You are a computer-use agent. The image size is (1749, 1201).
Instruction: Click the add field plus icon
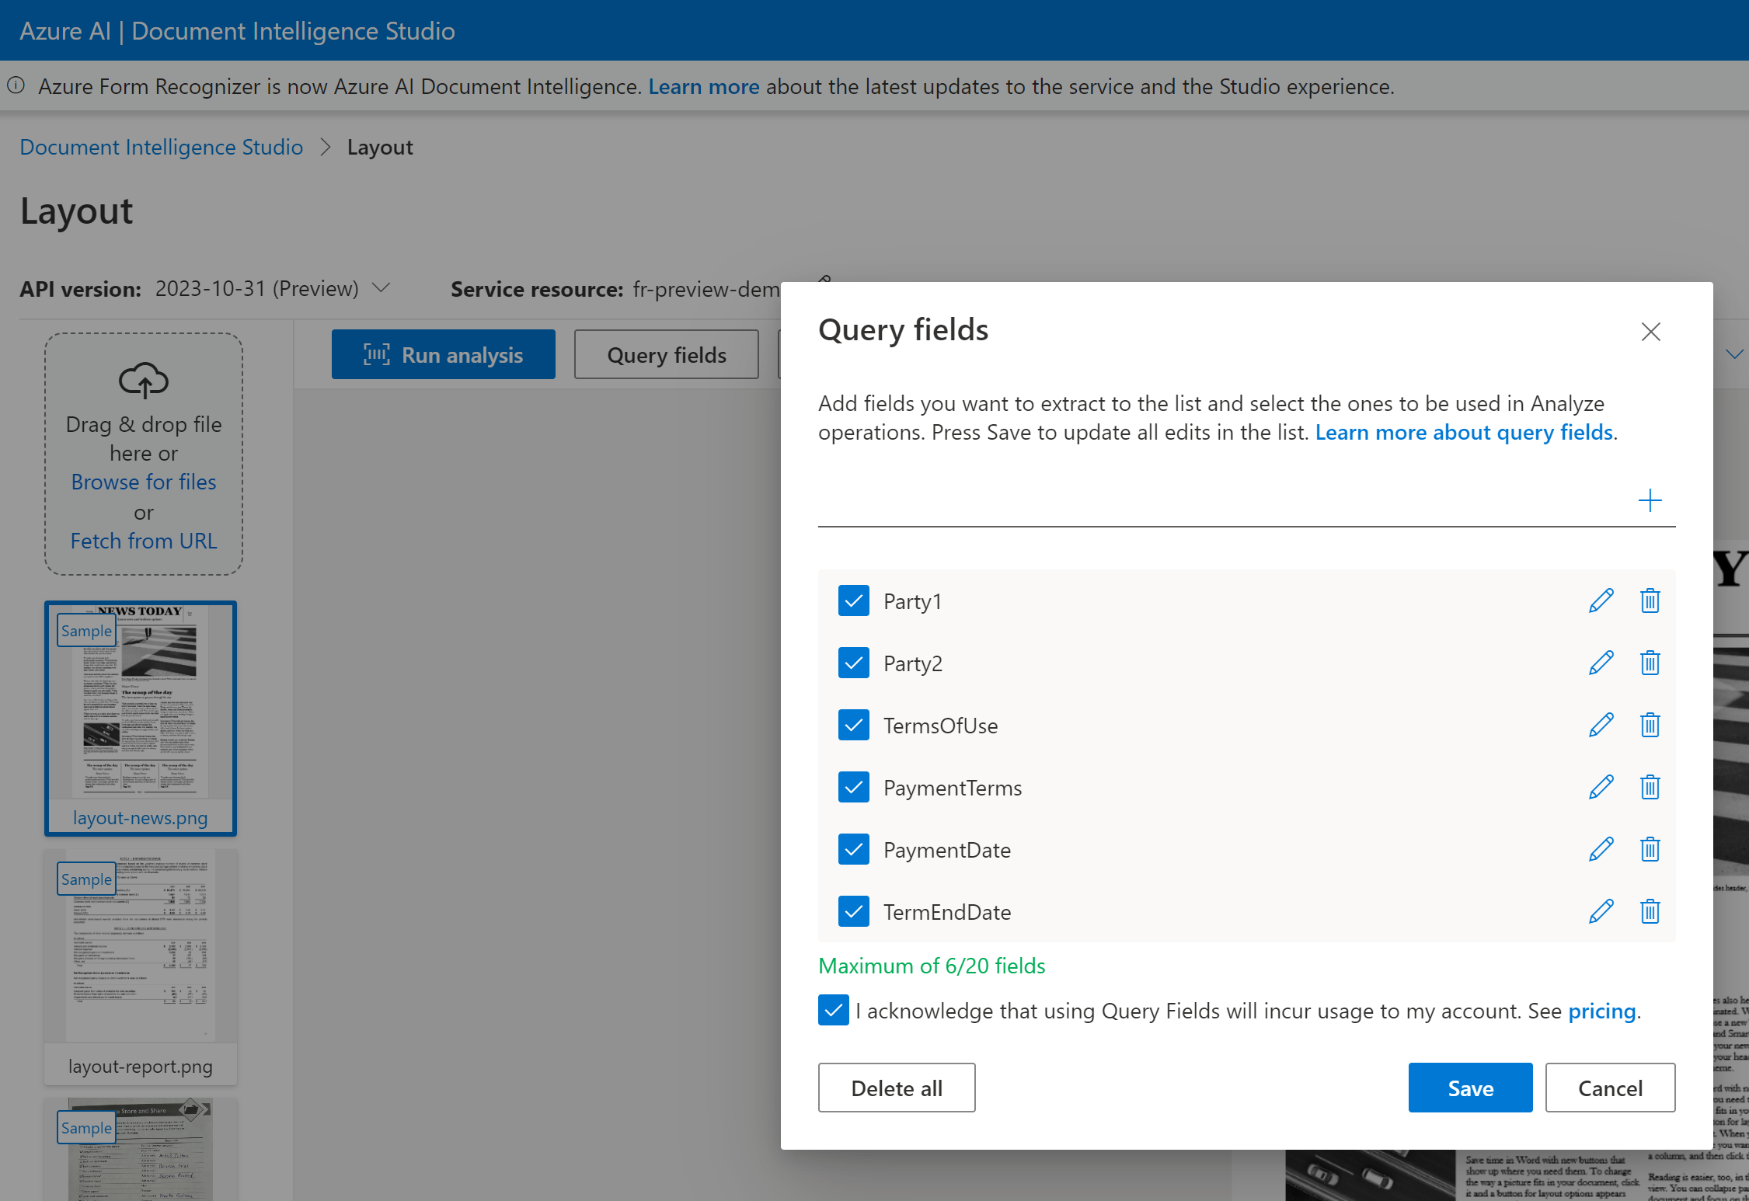(1650, 501)
